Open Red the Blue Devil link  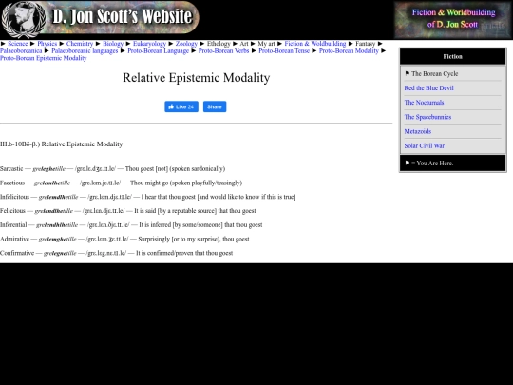click(428, 88)
